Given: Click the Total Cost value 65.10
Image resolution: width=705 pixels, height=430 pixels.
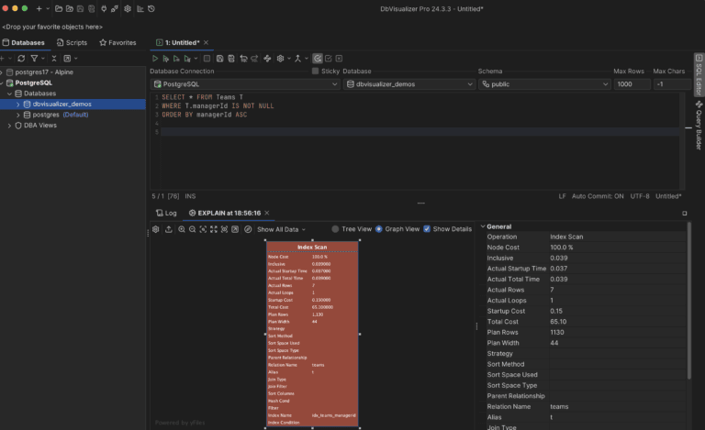Looking at the screenshot, I should [x=558, y=322].
